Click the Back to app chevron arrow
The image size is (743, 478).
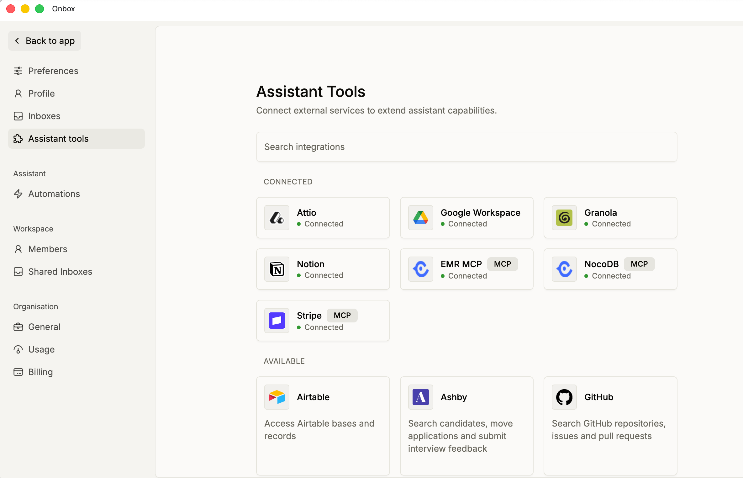pos(17,41)
